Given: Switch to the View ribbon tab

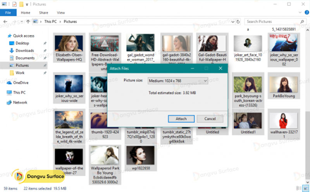Looking at the screenshot, I should pyautogui.click(x=60, y=13).
